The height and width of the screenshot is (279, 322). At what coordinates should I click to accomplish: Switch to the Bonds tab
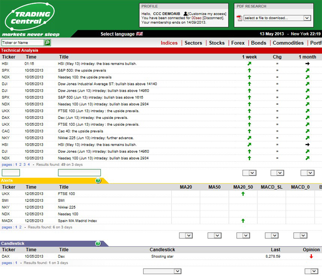coord(258,43)
